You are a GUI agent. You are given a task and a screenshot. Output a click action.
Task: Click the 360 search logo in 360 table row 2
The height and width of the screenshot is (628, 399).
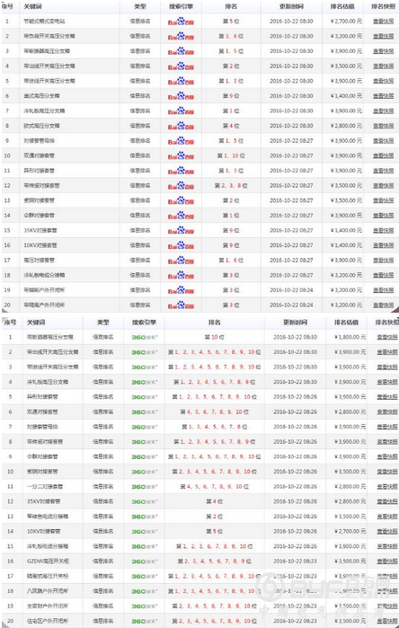point(144,352)
